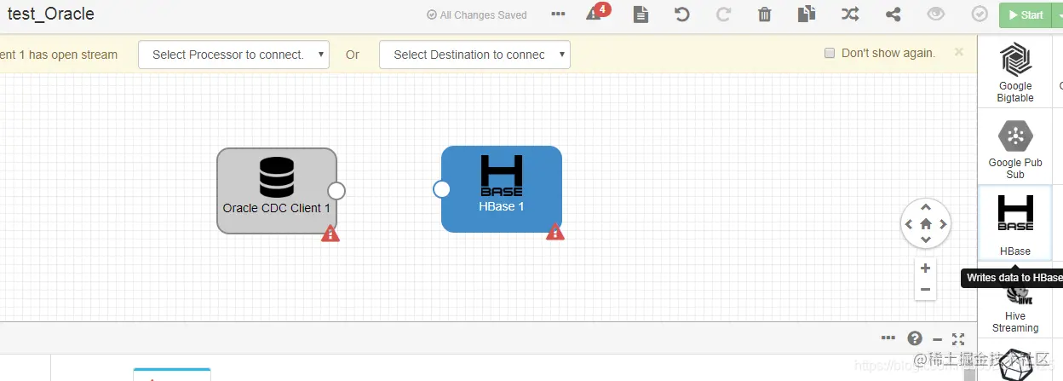
Task: Open bottom panel ellipsis options
Action: point(889,338)
